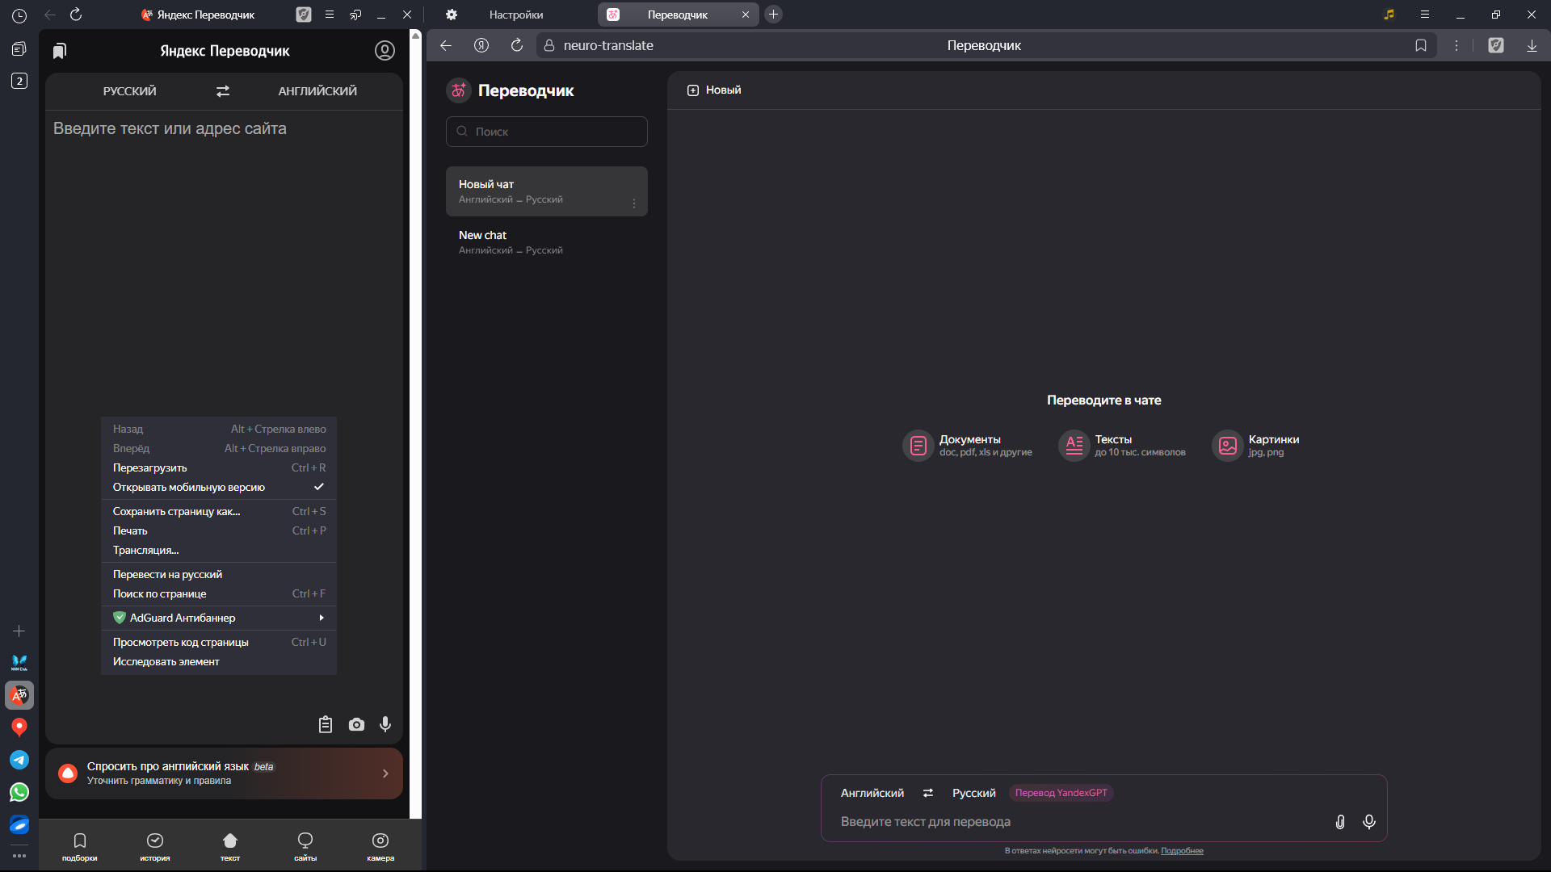Open the tab counter showing 2
The image size is (1551, 872).
[19, 81]
